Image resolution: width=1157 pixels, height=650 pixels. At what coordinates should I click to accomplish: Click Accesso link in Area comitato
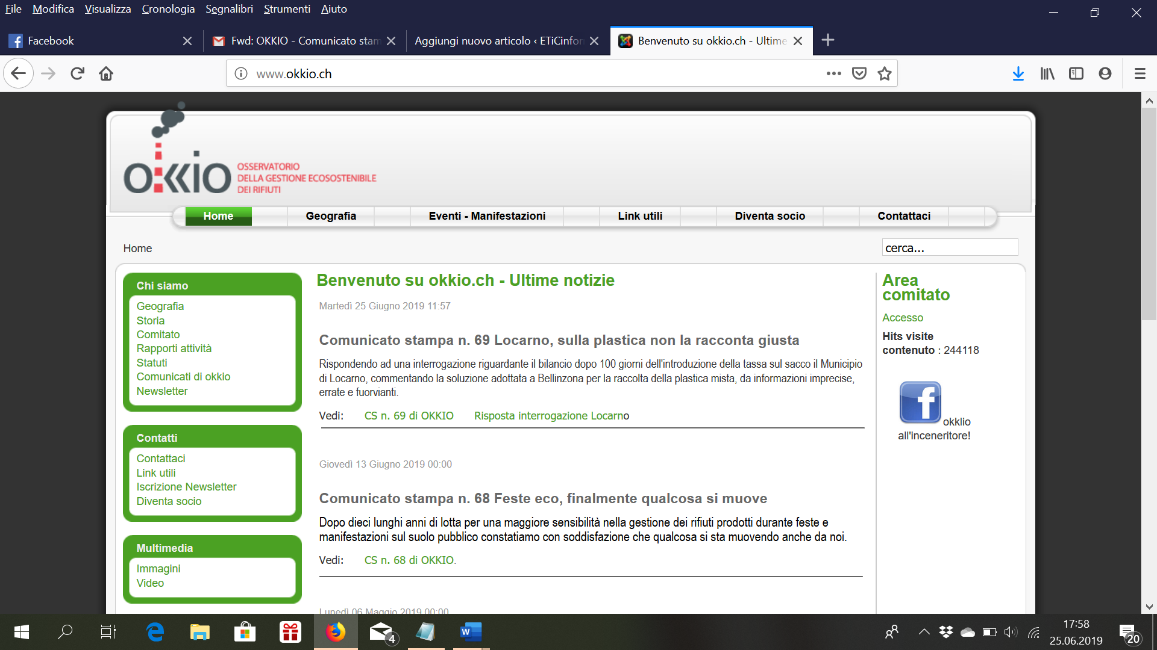tap(902, 318)
